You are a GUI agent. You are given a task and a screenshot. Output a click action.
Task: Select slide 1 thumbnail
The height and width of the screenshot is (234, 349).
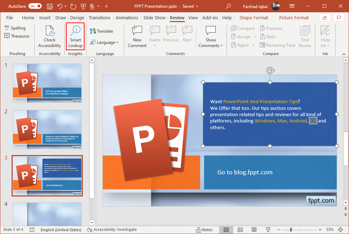pyautogui.click(x=47, y=83)
